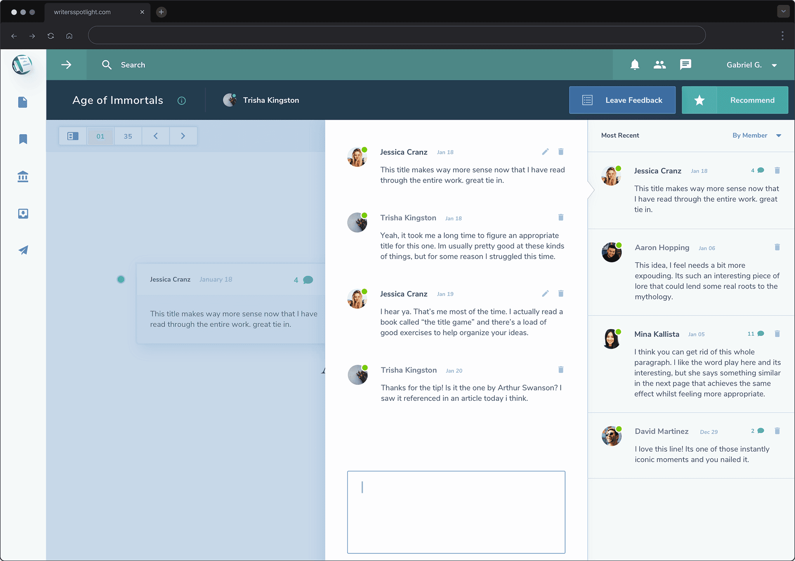This screenshot has width=795, height=561.
Task: Reload the browser page
Action: click(x=51, y=36)
